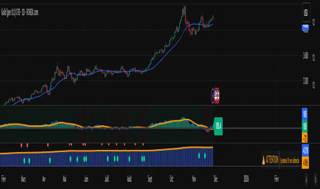Screen dimensions: 320x189
Task: Click the blue current price label on the price axis
Action: click(x=305, y=27)
